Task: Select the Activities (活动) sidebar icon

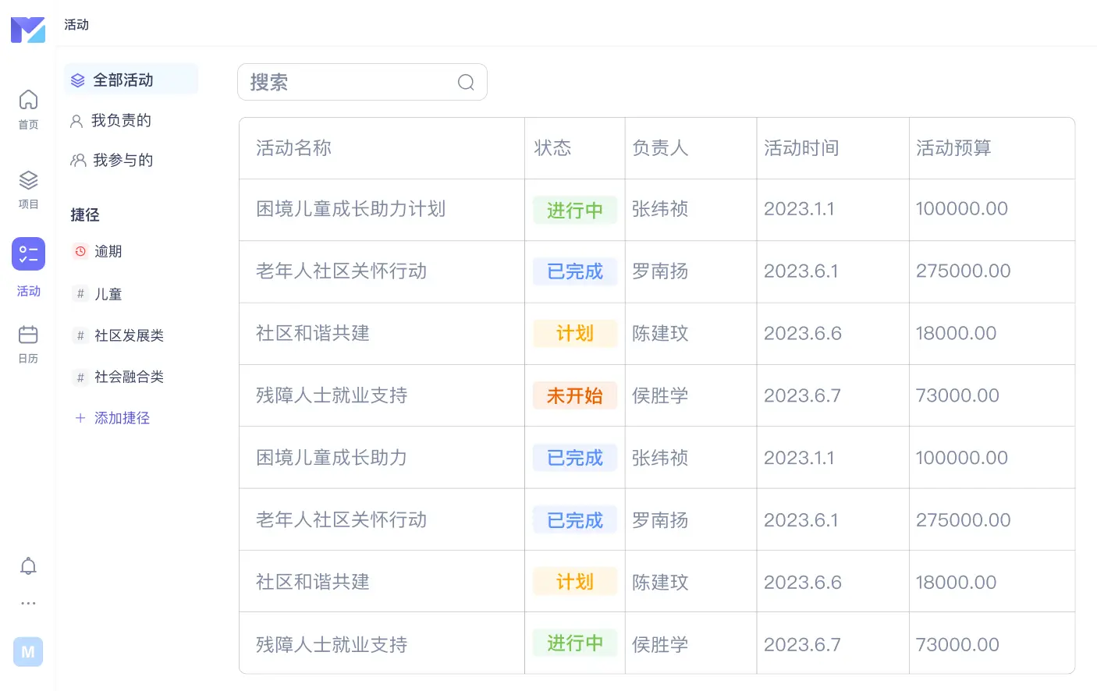Action: pos(28,254)
